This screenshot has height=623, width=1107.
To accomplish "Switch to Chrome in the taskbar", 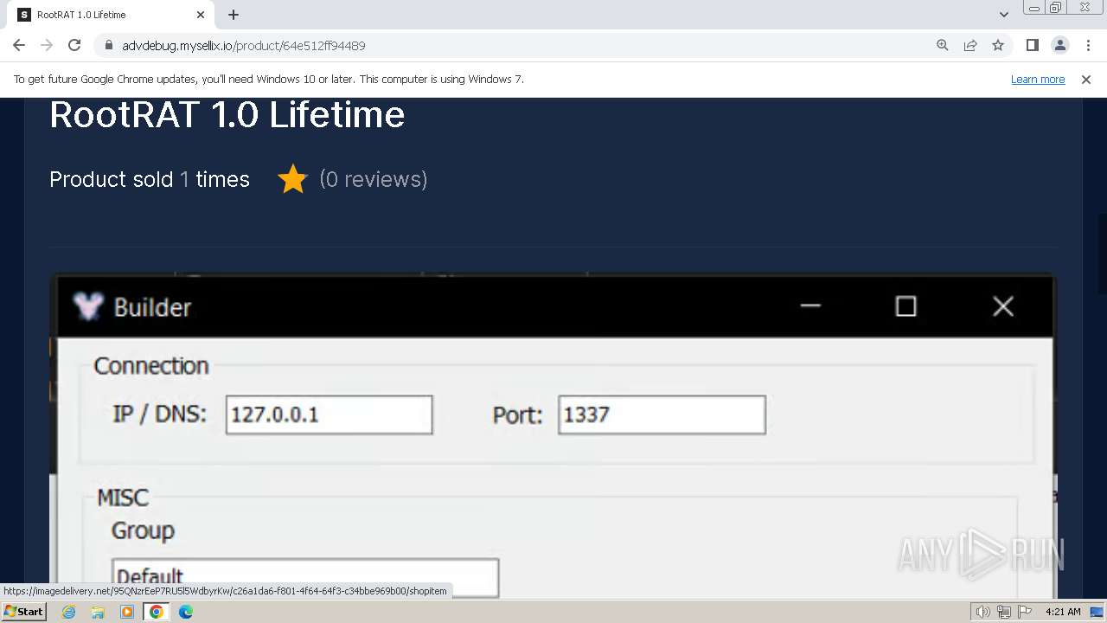I will point(157,612).
